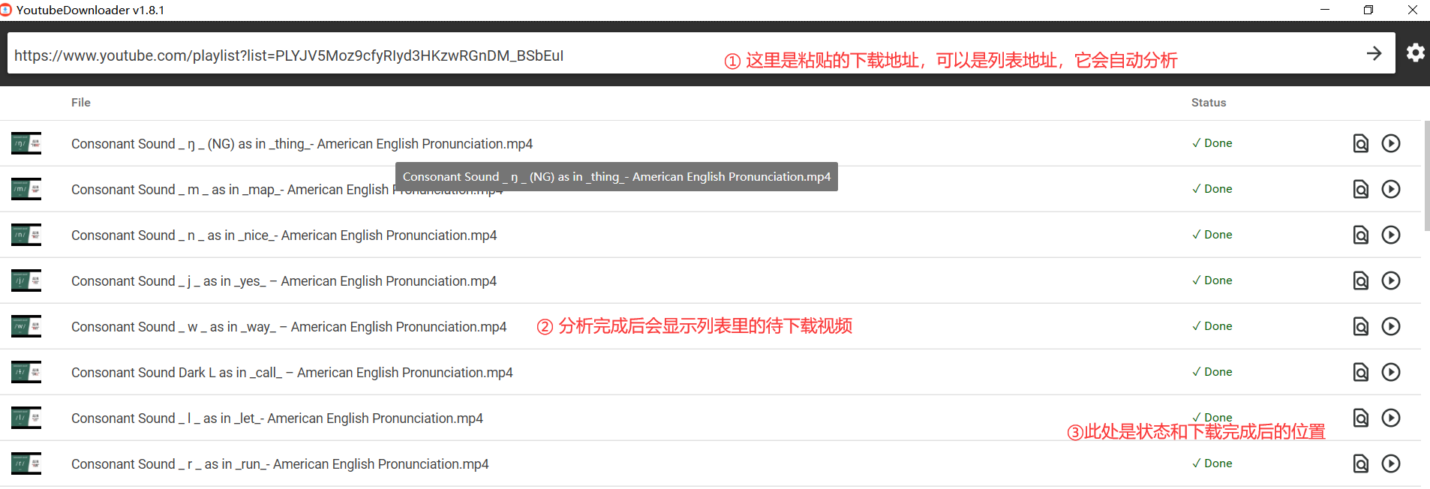
Task: Open settings with the gear icon
Action: point(1415,52)
